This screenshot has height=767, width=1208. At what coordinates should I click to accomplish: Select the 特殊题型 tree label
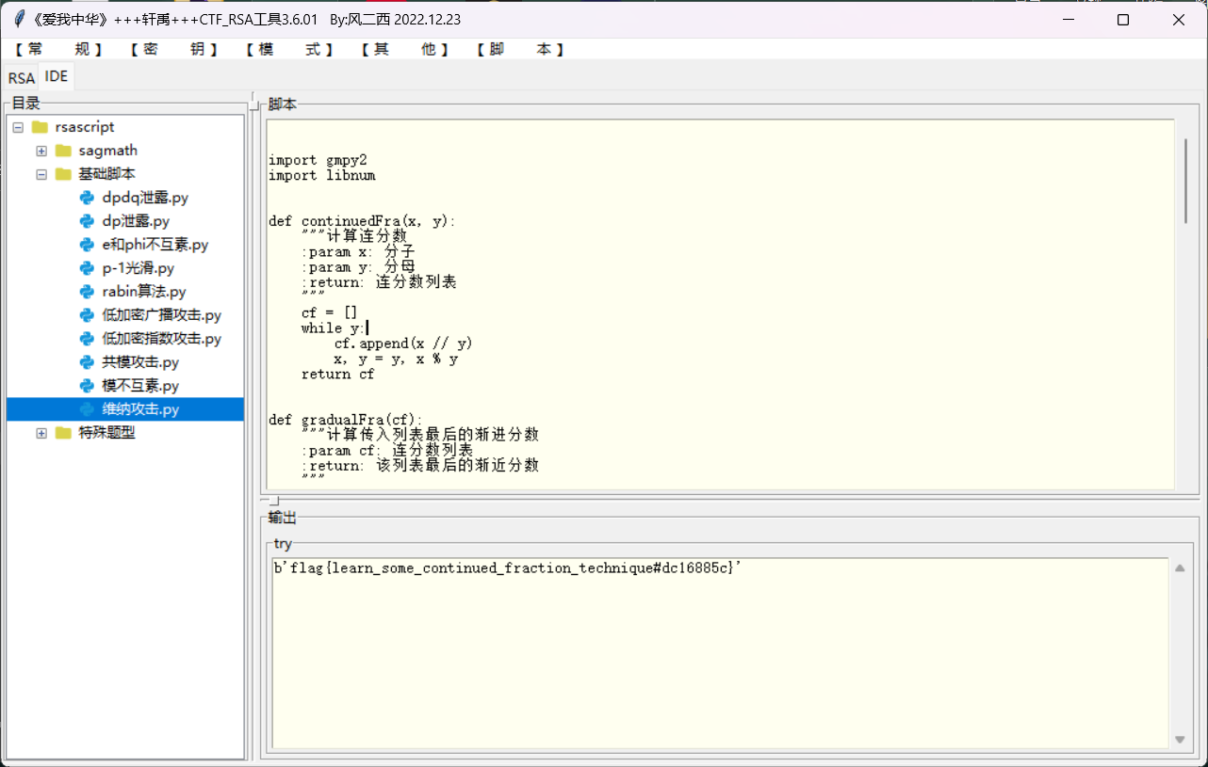[107, 433]
